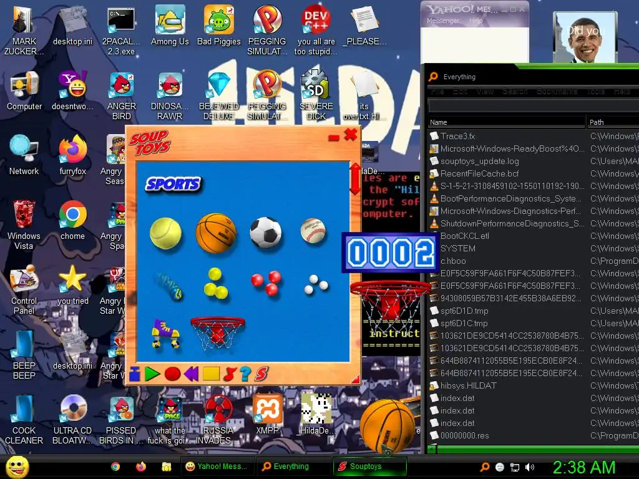Screen dimensions: 639x479
Task: Select the orange basketball toy in Souptoys
Action: click(x=216, y=233)
